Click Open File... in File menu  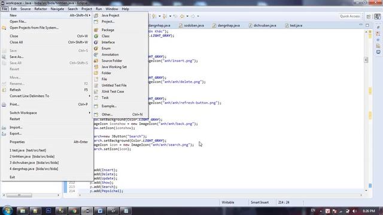click(x=18, y=21)
